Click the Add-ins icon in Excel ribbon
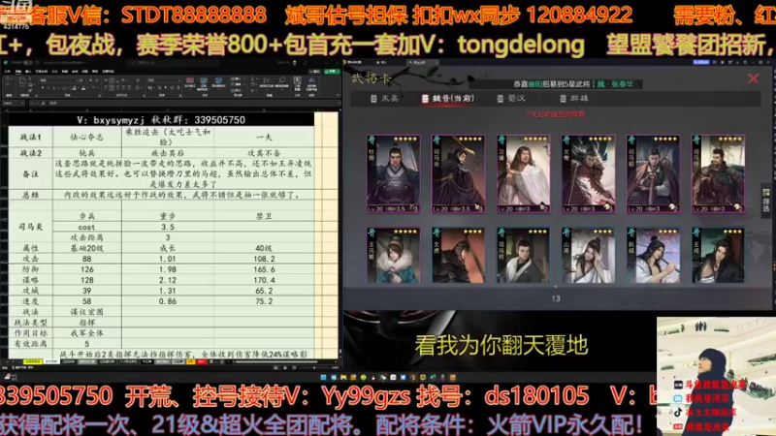This screenshot has width=776, height=436. [x=297, y=82]
